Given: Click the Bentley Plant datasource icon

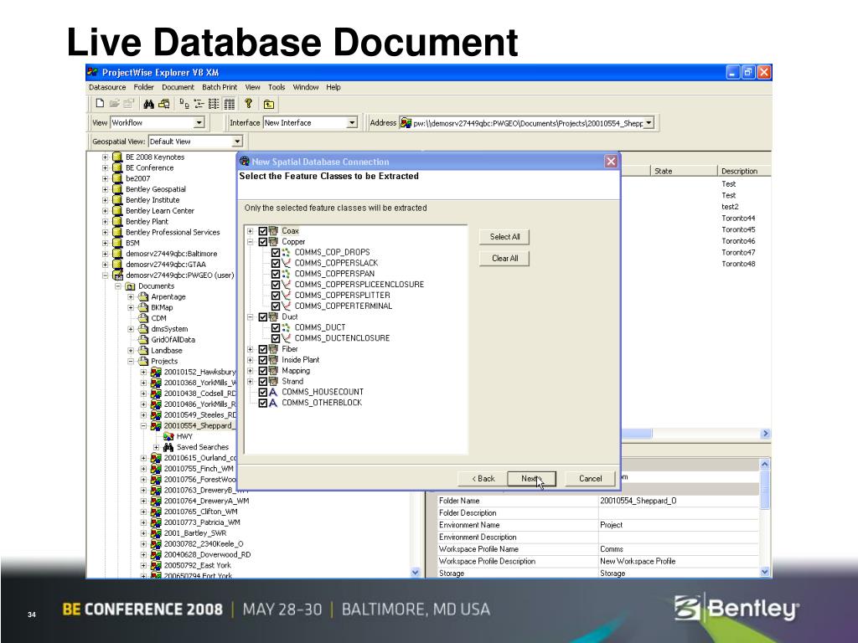Looking at the screenshot, I should [117, 221].
